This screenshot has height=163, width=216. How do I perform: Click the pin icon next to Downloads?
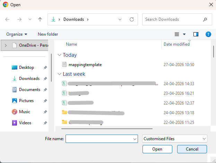(45, 79)
